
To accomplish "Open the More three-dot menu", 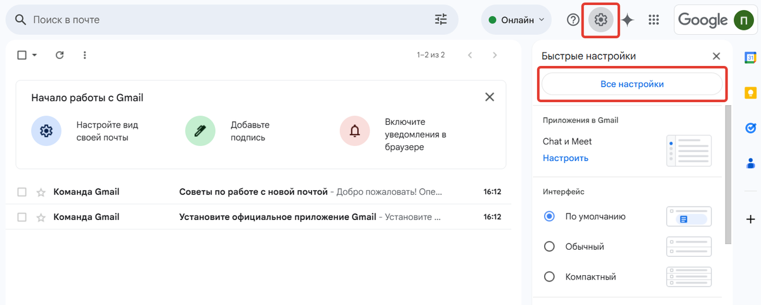I will 85,55.
